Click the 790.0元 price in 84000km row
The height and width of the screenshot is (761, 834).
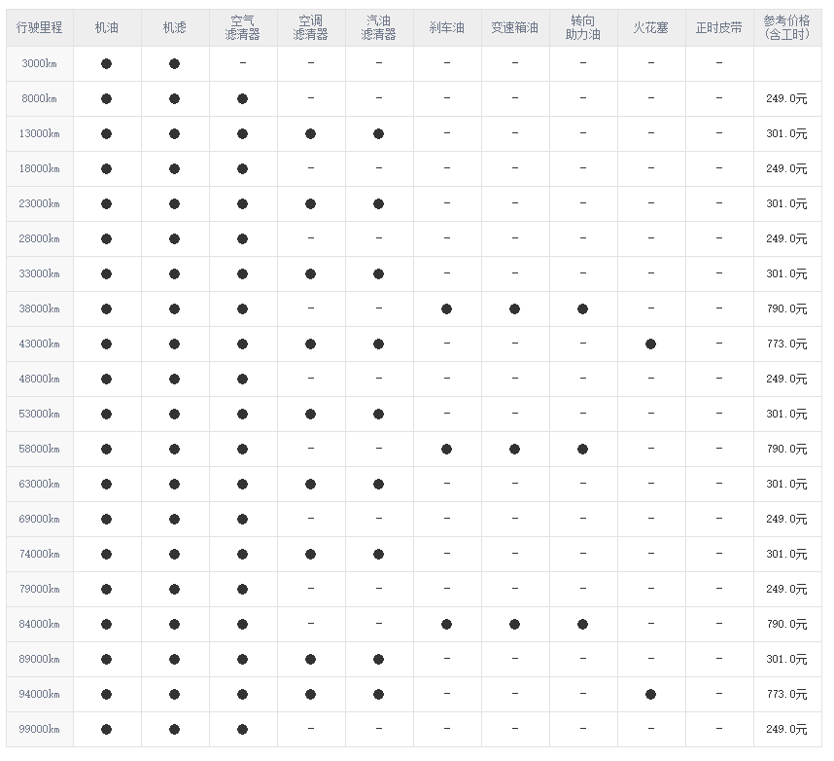coord(786,624)
